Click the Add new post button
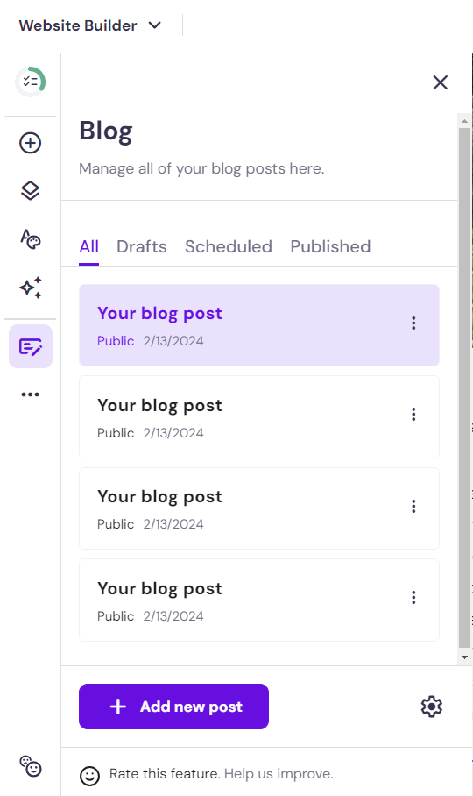 [173, 707]
